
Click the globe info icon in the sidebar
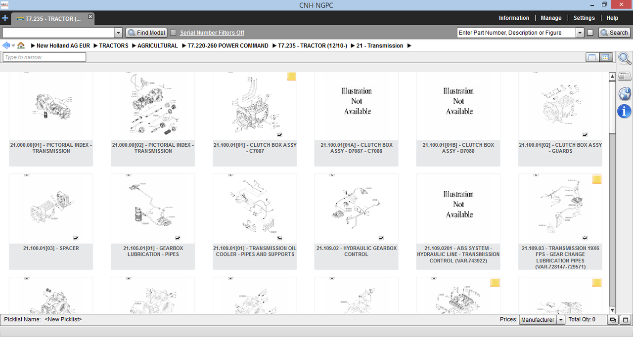(x=625, y=93)
